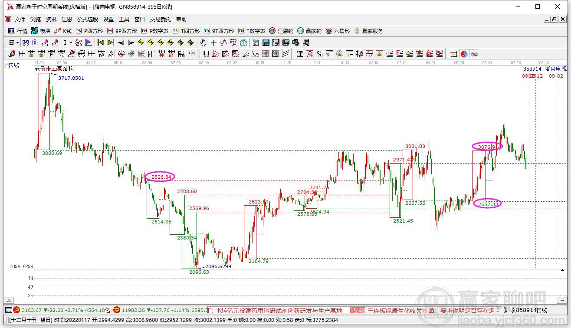Click the 3717.8501 high price label
The image size is (571, 328).
click(x=71, y=78)
